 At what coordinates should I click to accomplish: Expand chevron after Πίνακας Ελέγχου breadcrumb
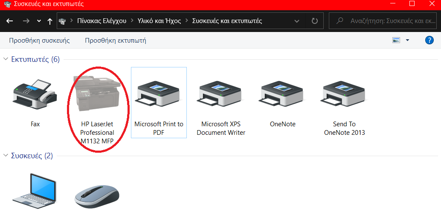[x=132, y=21]
